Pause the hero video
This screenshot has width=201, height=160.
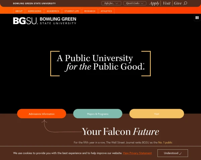[197, 18]
